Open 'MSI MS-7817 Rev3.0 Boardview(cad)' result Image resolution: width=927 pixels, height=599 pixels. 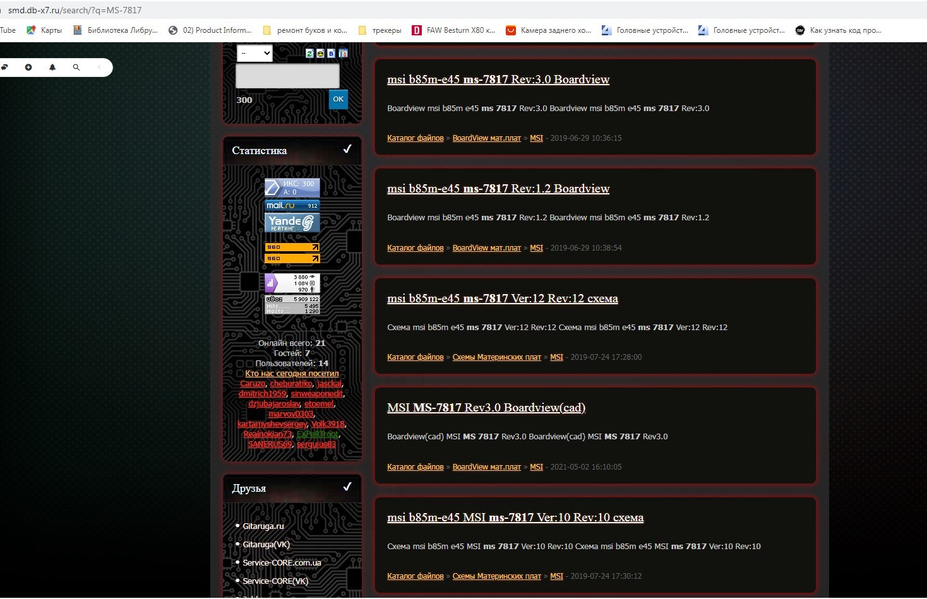pos(486,408)
